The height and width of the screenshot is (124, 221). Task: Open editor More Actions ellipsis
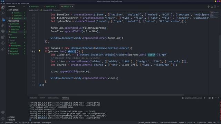[x=218, y=7]
